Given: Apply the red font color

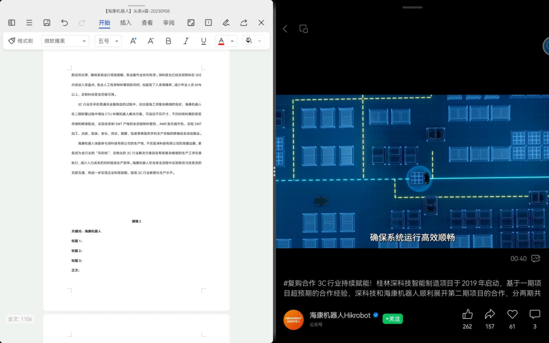Looking at the screenshot, I should coord(221,41).
